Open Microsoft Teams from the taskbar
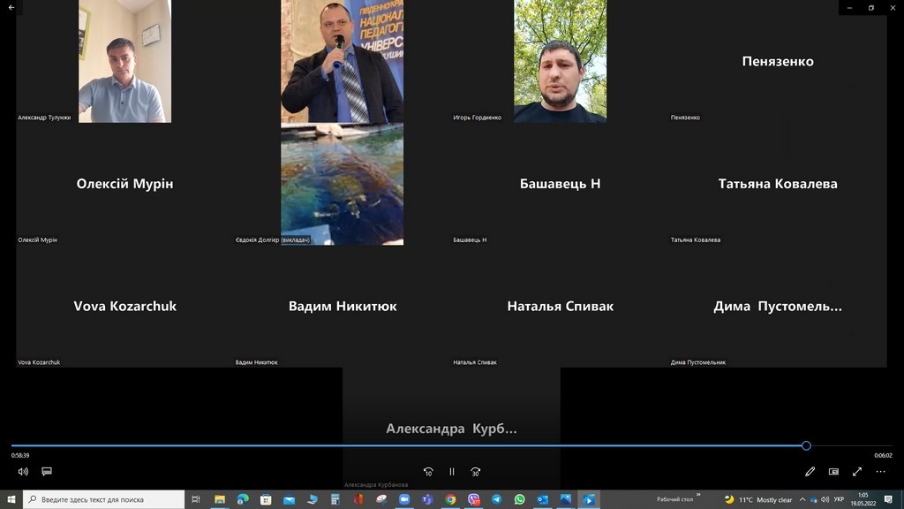Screen dimensions: 904x509 click(x=427, y=499)
